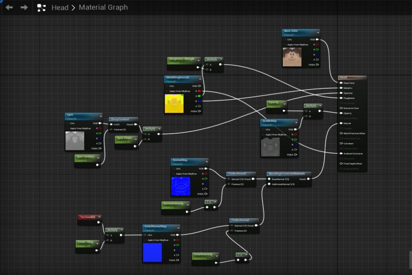Click the back navigation arrow
Viewport: 412px width, 275px height.
pyautogui.click(x=9, y=8)
